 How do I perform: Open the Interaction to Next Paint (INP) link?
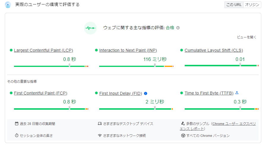click(128, 50)
